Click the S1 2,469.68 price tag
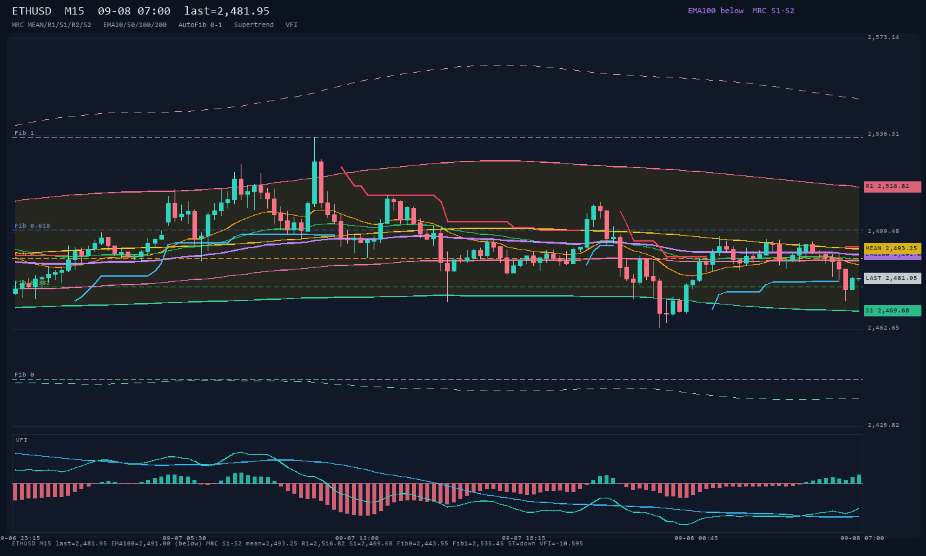The image size is (926, 556). tap(892, 310)
